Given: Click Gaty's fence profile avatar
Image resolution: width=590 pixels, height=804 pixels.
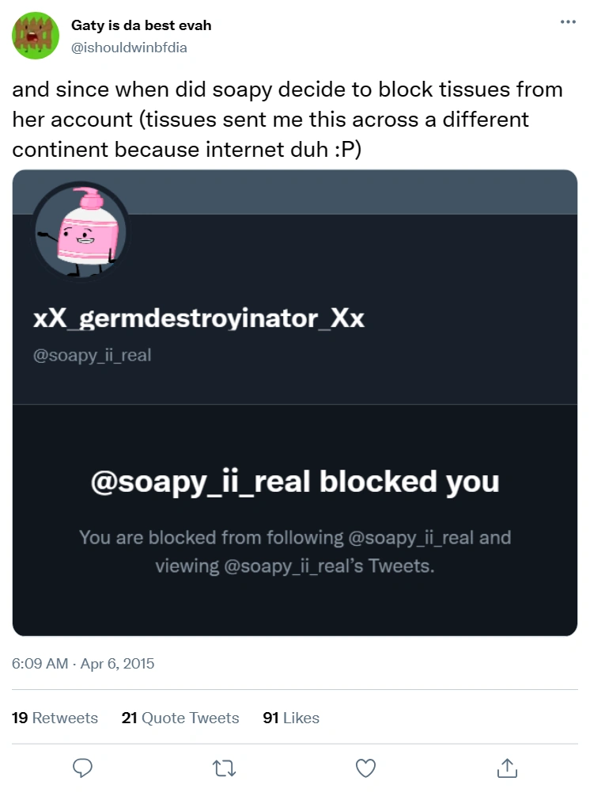Looking at the screenshot, I should (36, 36).
